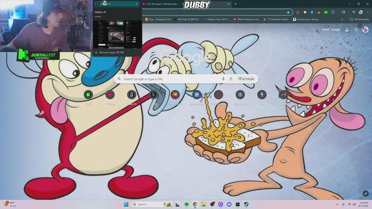Click the taskbar Search box

(x=152, y=204)
